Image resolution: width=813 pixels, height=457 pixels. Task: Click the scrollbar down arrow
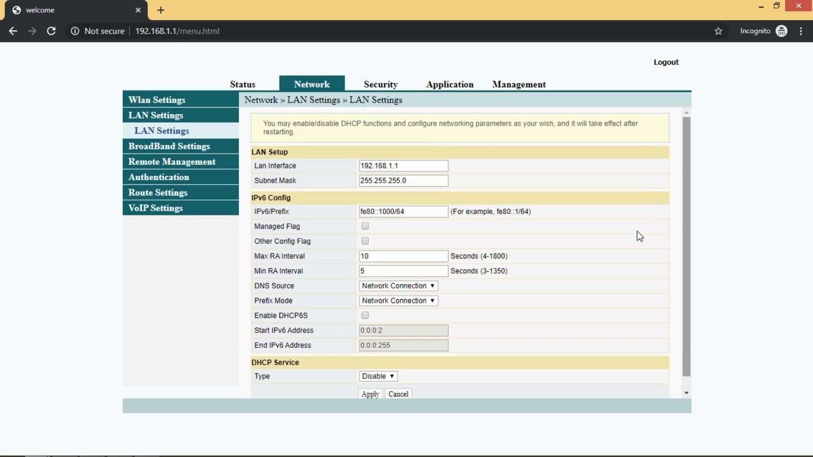click(x=686, y=393)
